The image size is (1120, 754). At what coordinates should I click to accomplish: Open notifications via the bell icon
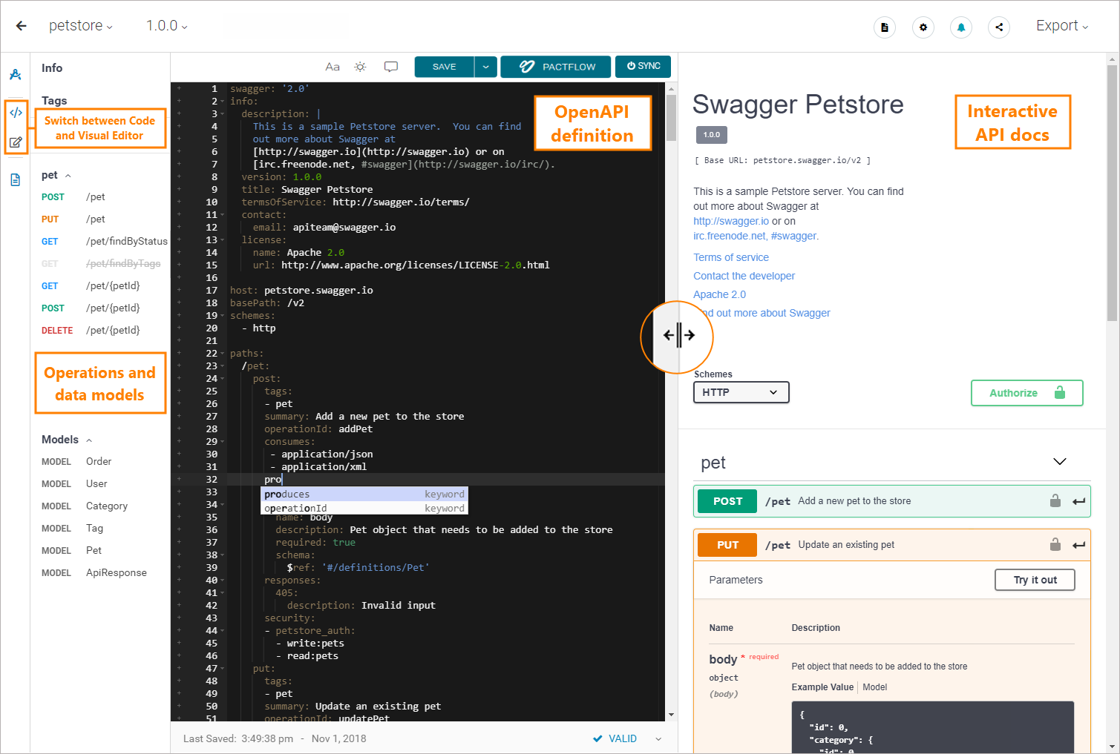[x=961, y=26]
